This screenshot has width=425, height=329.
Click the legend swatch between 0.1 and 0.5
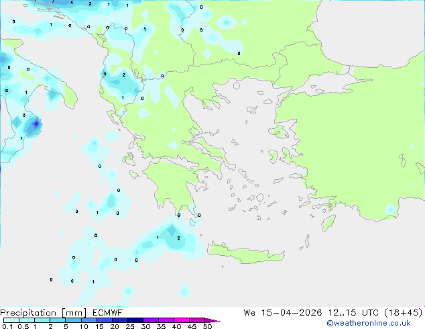[11, 320]
